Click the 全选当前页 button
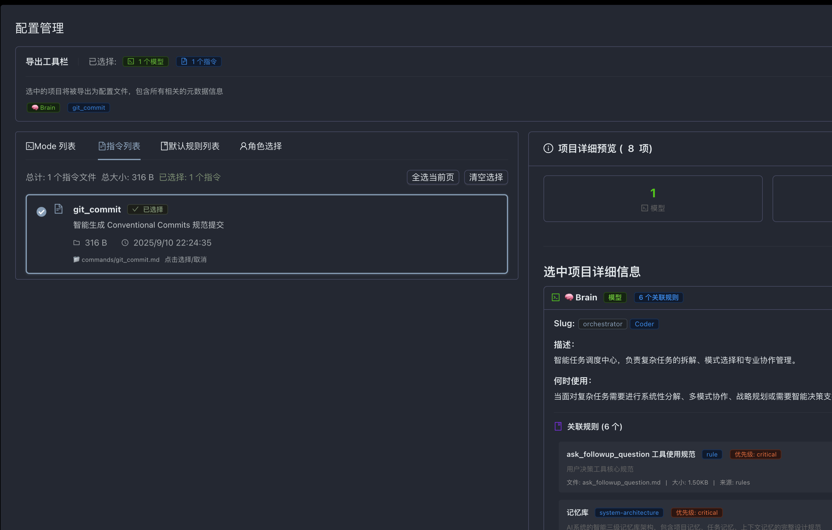This screenshot has width=832, height=530. [x=433, y=177]
